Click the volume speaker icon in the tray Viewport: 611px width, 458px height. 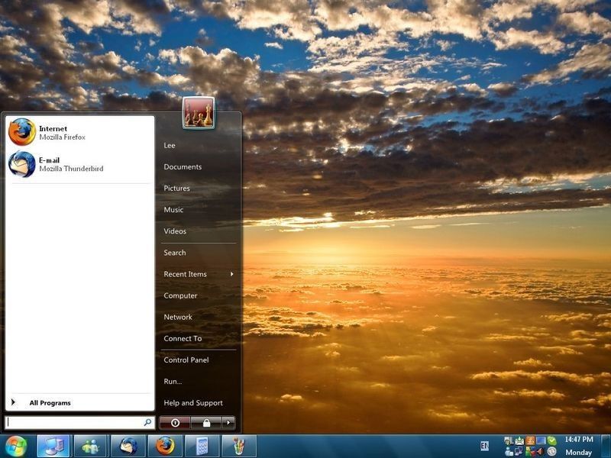[539, 450]
